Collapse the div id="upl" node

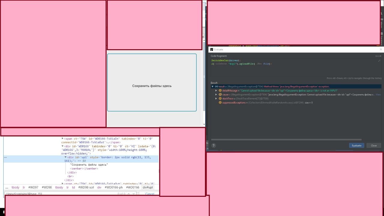(65, 157)
